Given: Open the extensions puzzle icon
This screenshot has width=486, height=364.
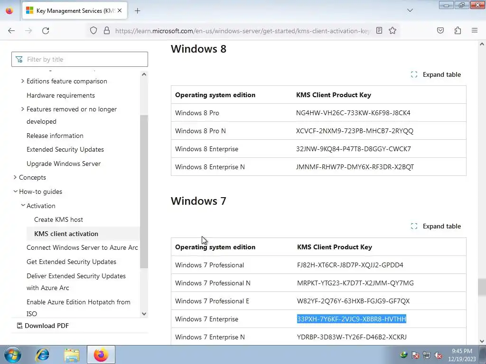Looking at the screenshot, I should click(x=458, y=31).
